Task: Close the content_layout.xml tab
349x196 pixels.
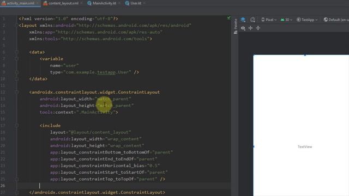Action: pyautogui.click(x=81, y=3)
